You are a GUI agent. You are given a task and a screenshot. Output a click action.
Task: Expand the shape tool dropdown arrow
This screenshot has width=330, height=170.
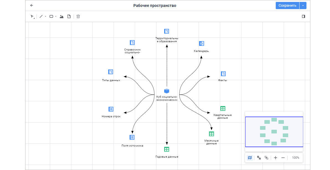click(x=56, y=17)
